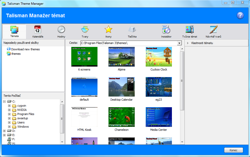
Task: Click the themes folder icon in recent folders
Action: [x=9, y=53]
